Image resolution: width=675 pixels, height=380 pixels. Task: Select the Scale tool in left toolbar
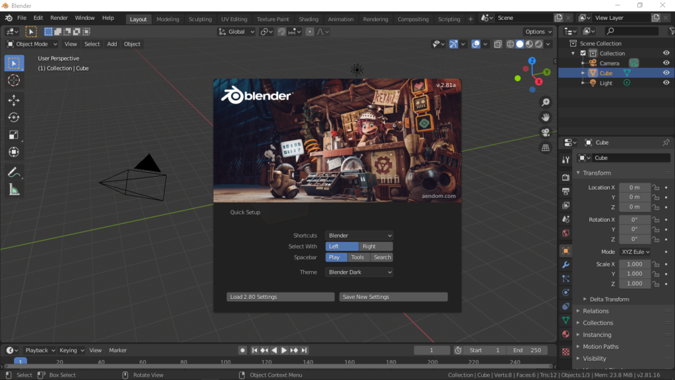point(14,135)
